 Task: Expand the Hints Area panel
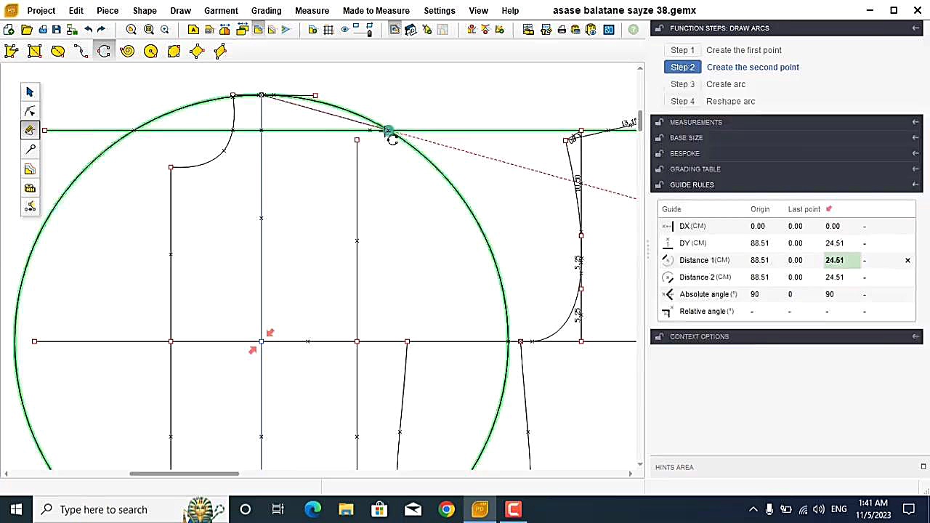(923, 467)
